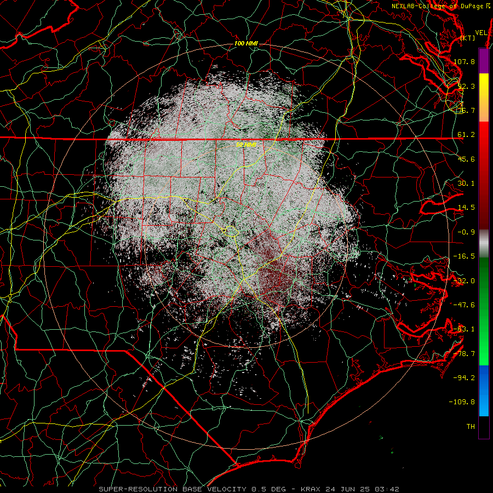Select the 45.6 scale value
The height and width of the screenshot is (493, 493).
[466, 159]
